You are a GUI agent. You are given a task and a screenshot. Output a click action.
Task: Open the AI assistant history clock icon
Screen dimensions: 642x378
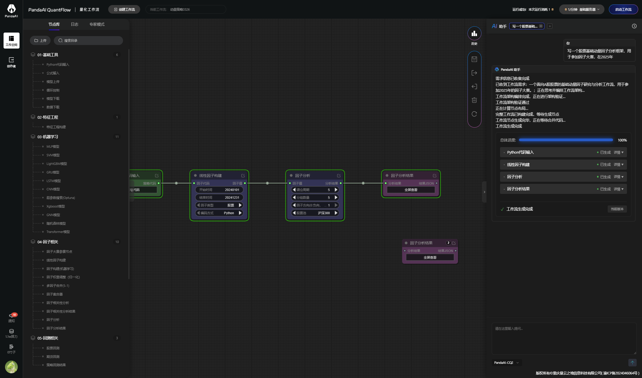tap(634, 26)
